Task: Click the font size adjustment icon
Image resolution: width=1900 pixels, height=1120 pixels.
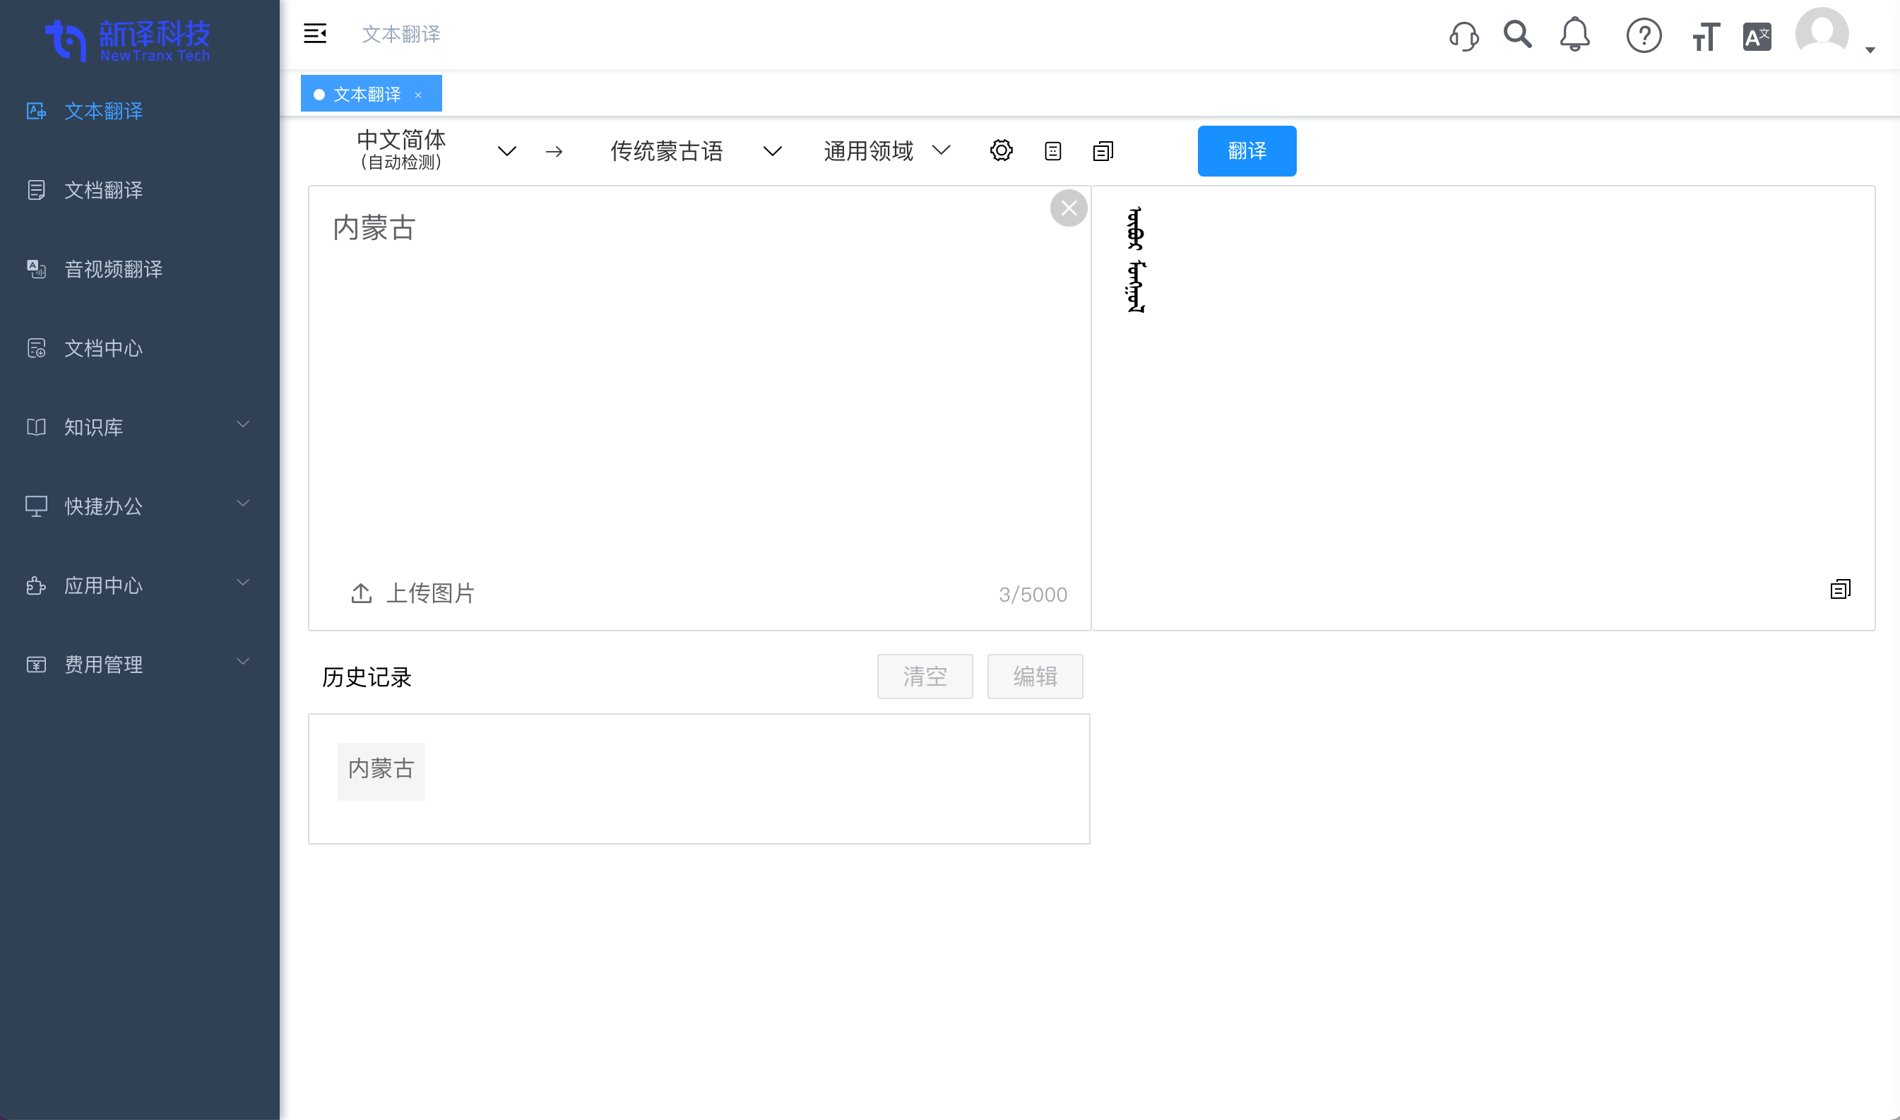Action: [1704, 35]
